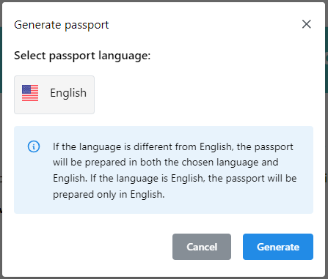Screen dimensions: 328x279
Task: Click the word 'Generate' on the blue button
Action: tap(278, 247)
